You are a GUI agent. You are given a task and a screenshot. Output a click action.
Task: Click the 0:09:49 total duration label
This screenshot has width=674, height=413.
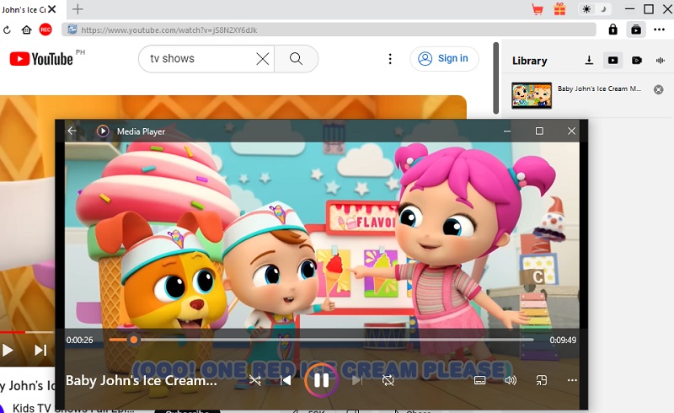[x=563, y=340]
